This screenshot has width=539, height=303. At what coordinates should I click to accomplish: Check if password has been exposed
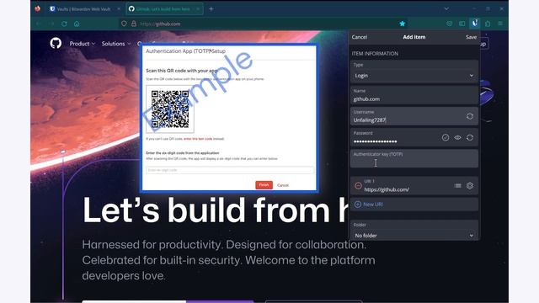click(446, 138)
